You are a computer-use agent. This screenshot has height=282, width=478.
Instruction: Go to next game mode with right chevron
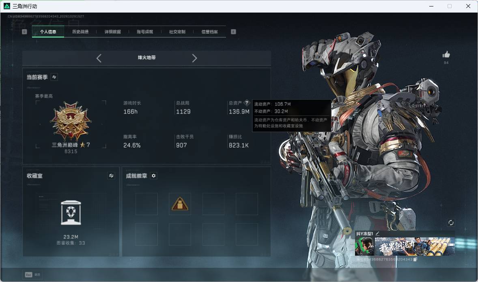click(x=194, y=58)
